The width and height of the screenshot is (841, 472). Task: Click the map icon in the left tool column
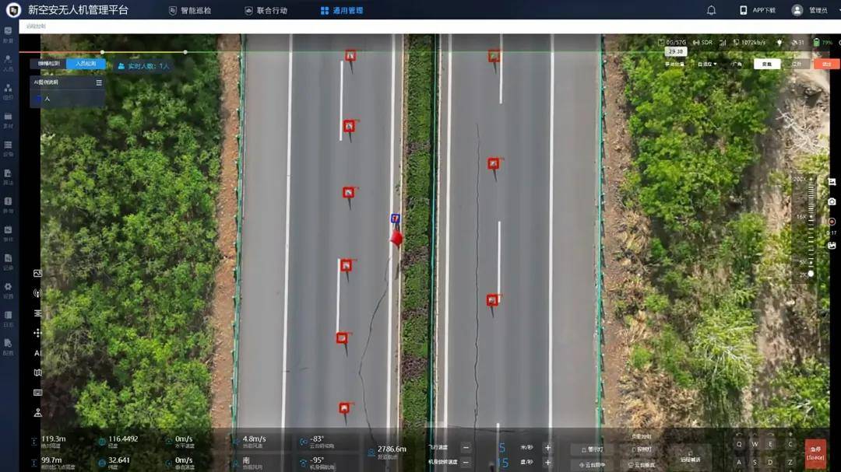tap(37, 373)
